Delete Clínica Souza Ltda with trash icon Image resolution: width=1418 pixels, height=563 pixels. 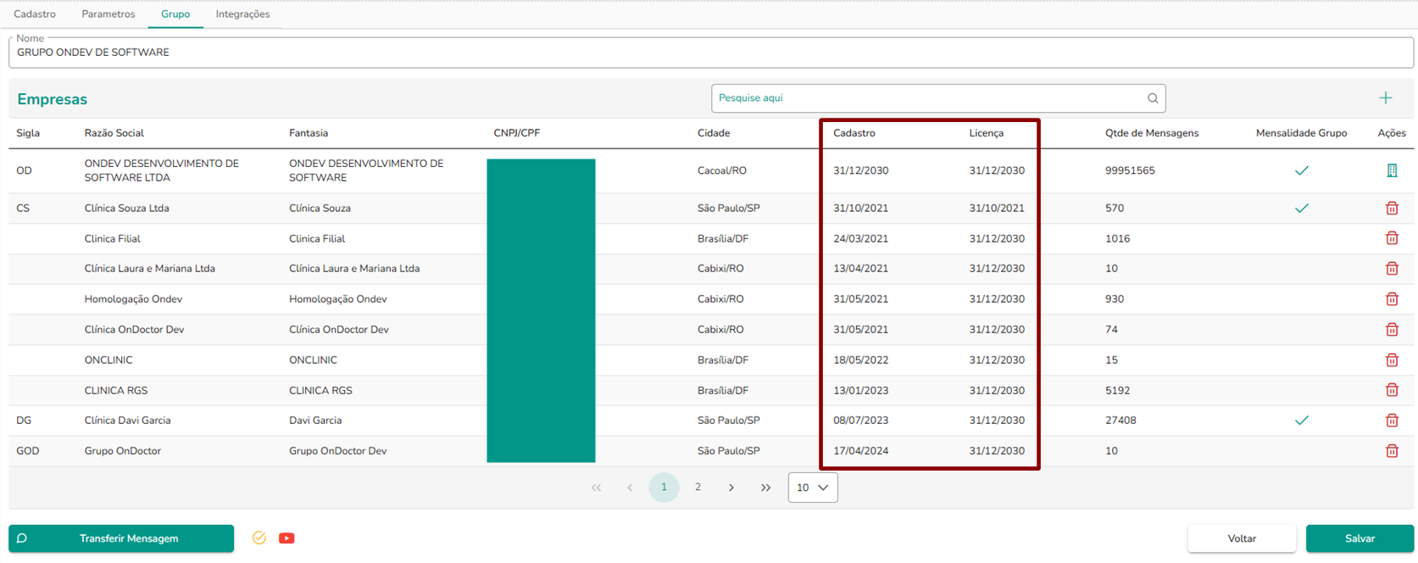(1392, 208)
